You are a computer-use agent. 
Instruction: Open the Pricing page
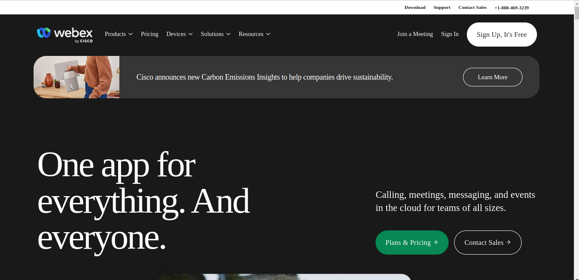pos(150,34)
